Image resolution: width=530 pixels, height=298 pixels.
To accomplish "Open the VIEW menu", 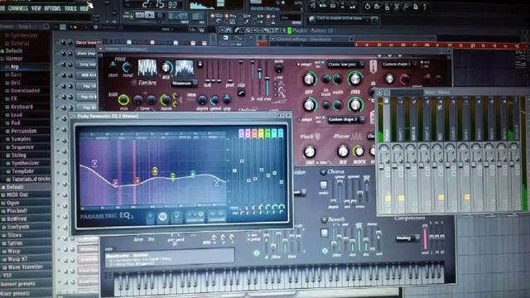I will coord(36,8).
